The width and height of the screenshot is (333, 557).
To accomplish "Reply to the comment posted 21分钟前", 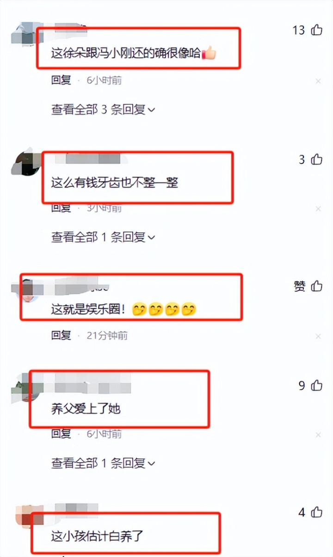I will tap(61, 336).
